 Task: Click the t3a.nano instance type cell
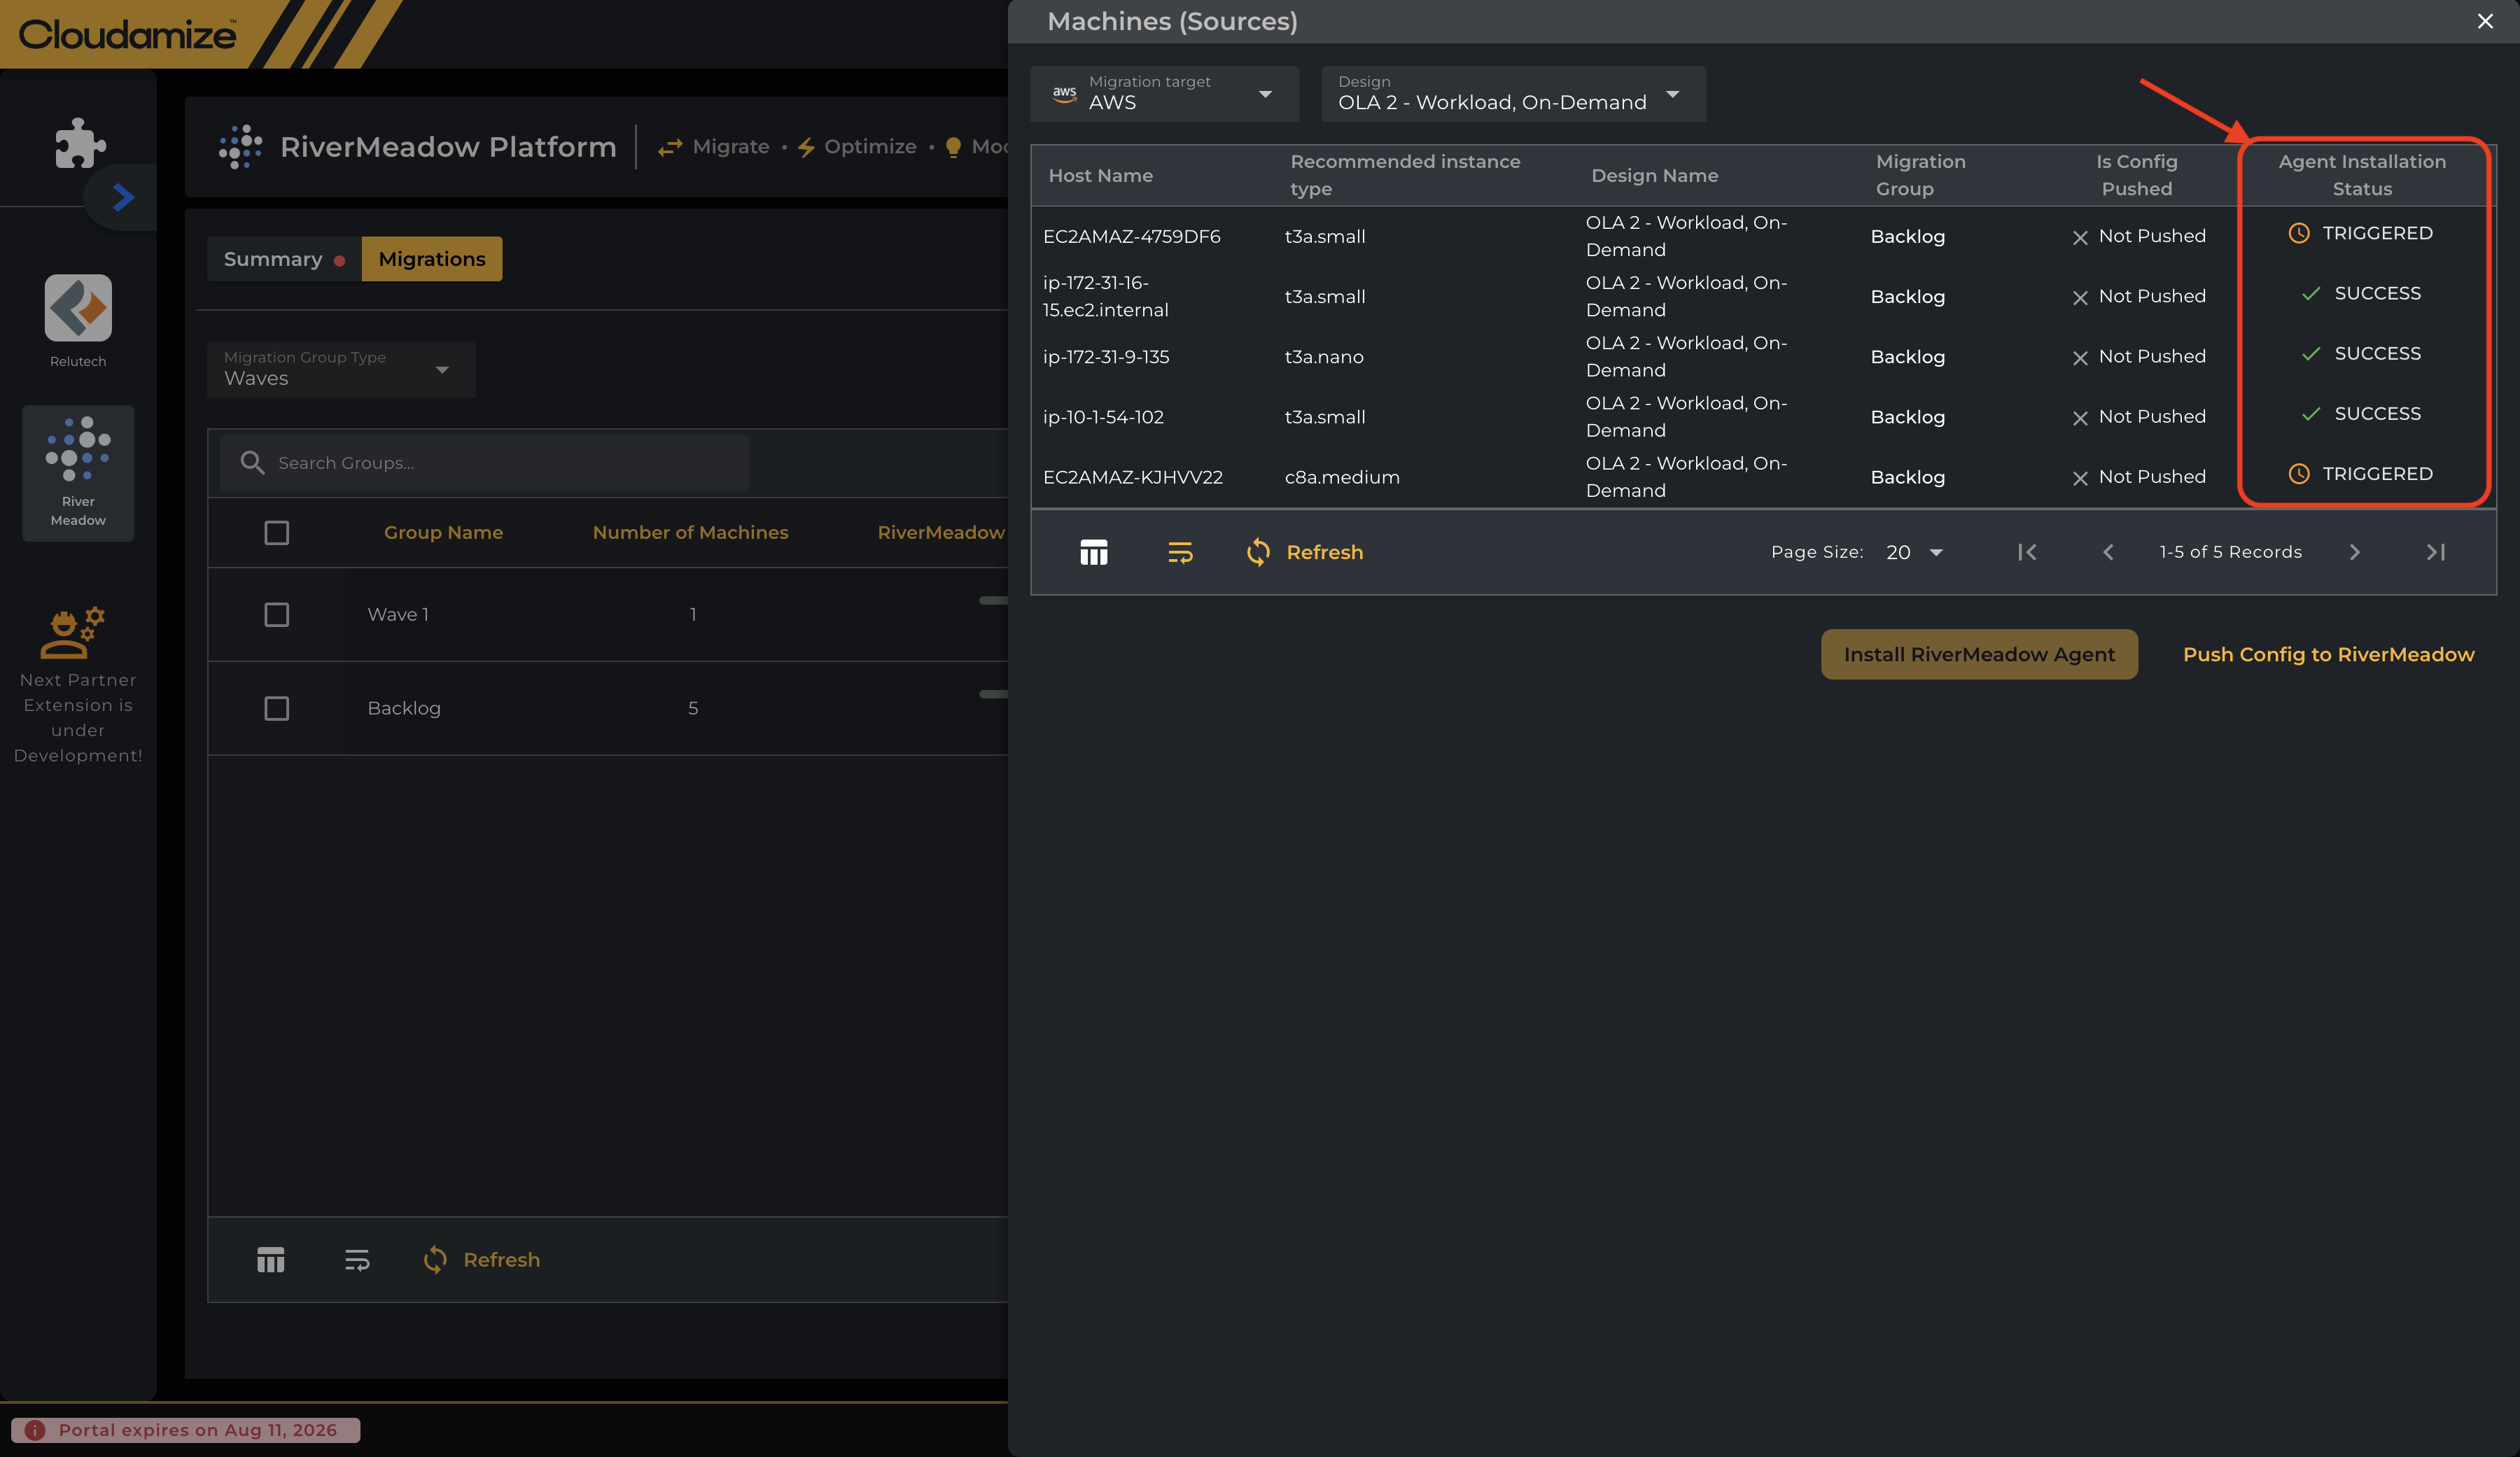[1324, 357]
